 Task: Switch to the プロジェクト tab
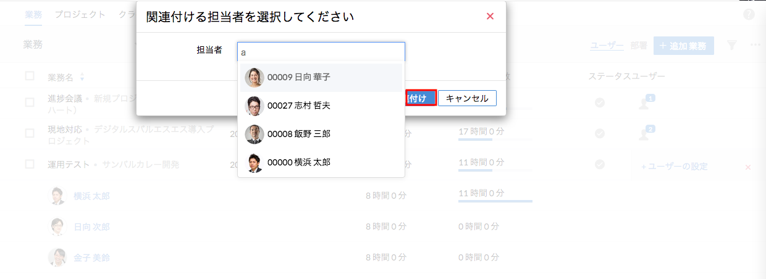tap(80, 14)
